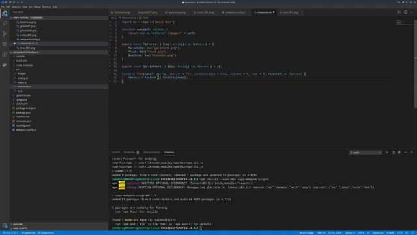Click the UTF-8 encoding in the status bar

(361, 233)
